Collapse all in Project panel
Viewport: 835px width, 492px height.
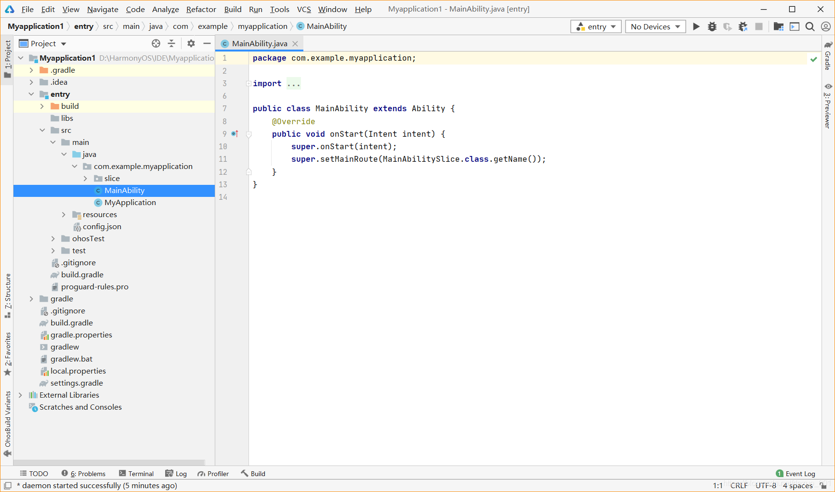[x=171, y=43]
